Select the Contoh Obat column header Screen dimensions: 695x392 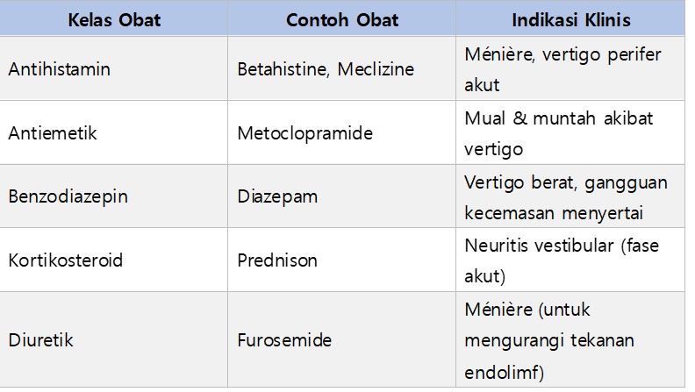(x=340, y=20)
